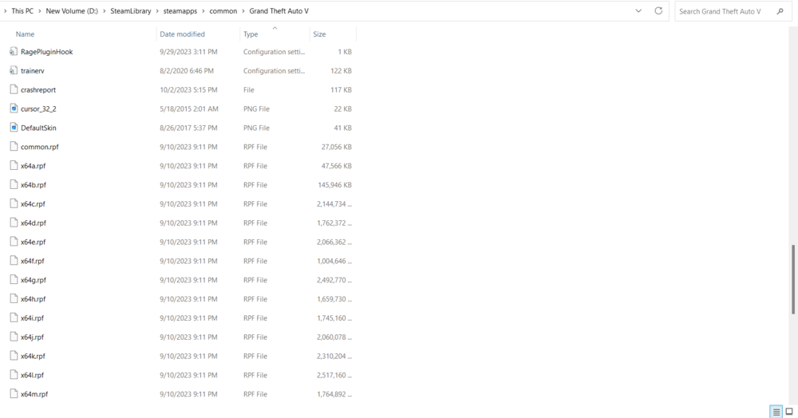
Task: Switch to large icons view at bottom right
Action: [x=789, y=412]
